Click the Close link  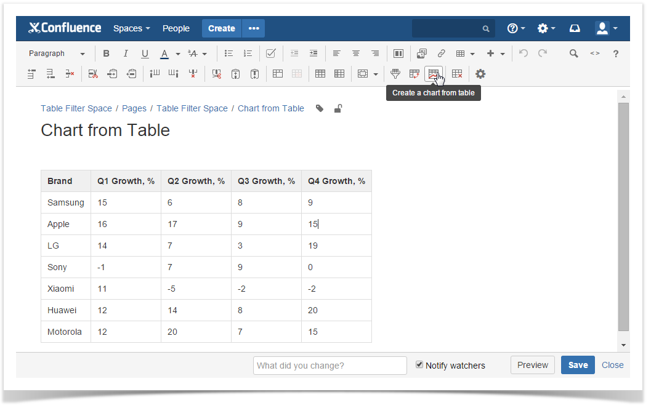click(613, 365)
